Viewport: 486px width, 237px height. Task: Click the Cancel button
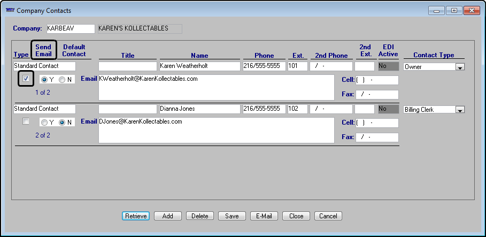click(x=328, y=216)
